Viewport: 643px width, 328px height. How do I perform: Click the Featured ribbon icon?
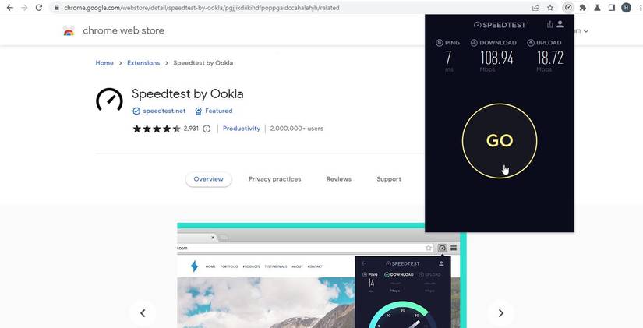tap(199, 111)
